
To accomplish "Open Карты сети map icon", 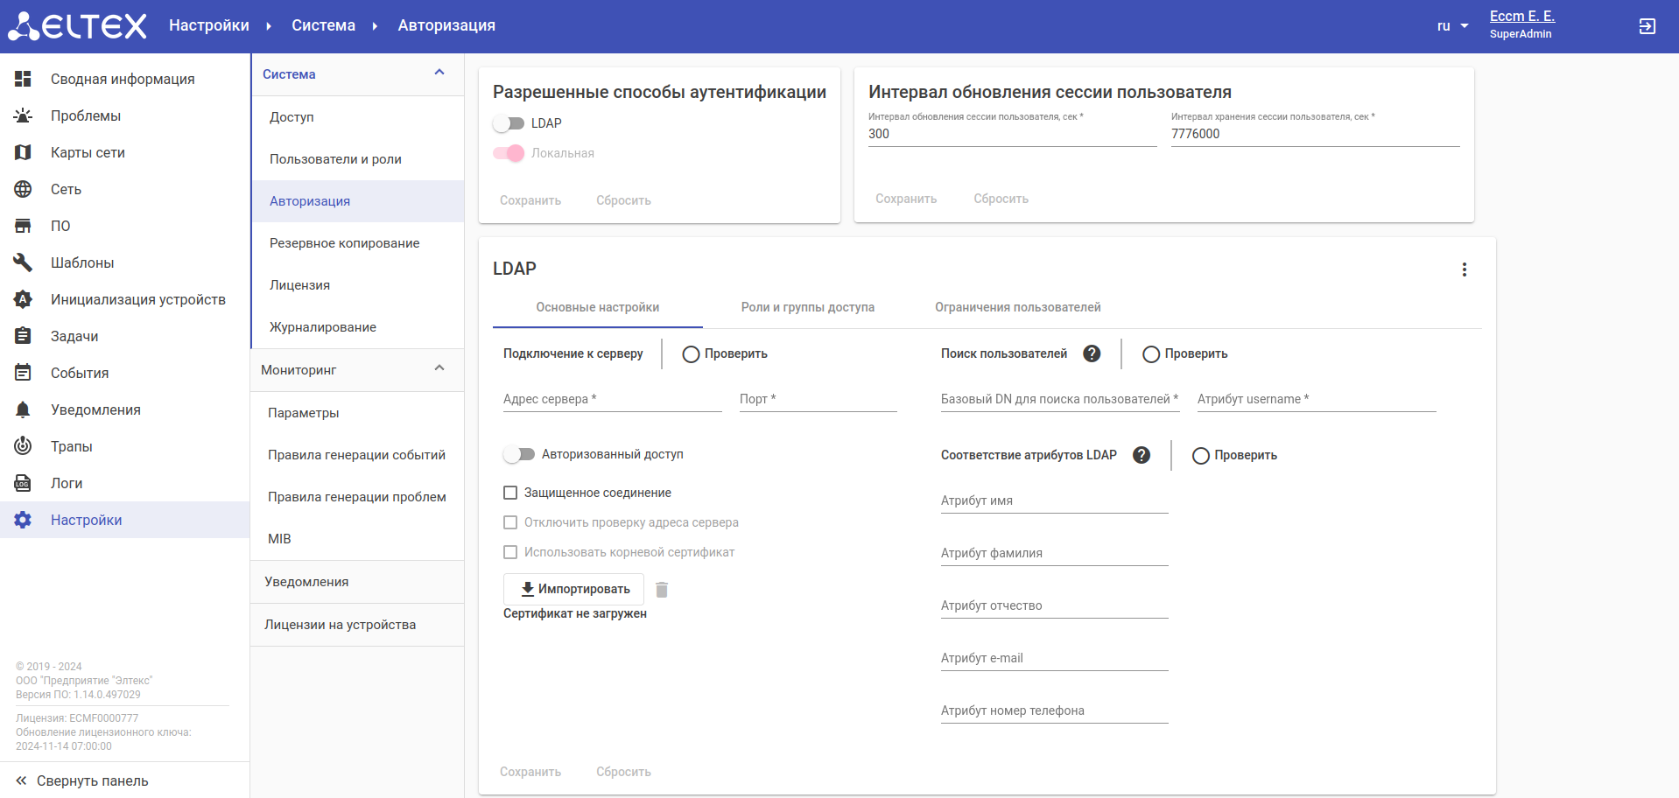I will (23, 152).
